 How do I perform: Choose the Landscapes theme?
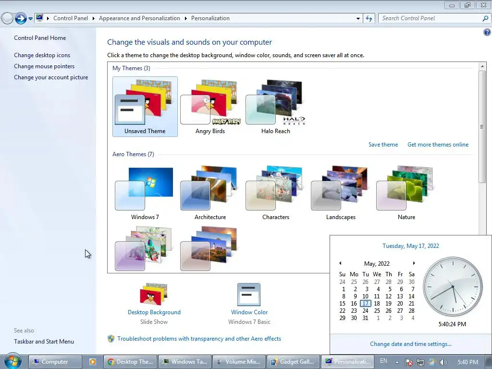(341, 193)
